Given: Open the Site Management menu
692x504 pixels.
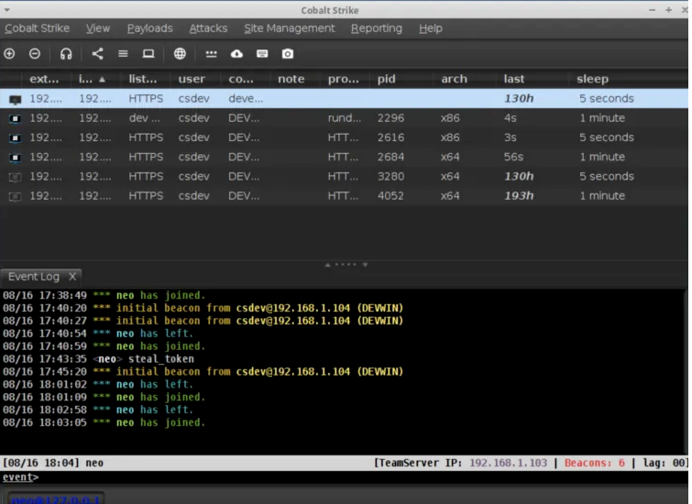Looking at the screenshot, I should point(290,28).
